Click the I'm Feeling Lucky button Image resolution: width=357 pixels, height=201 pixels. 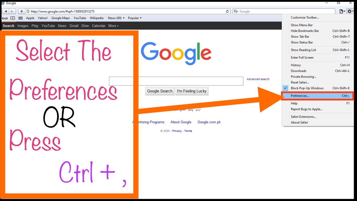[192, 91]
